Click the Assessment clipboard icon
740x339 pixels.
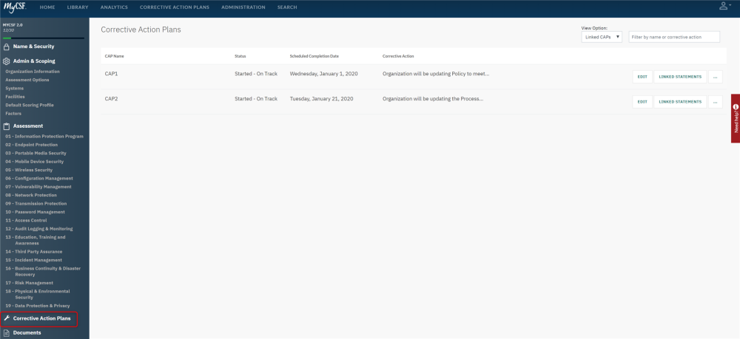coord(7,126)
